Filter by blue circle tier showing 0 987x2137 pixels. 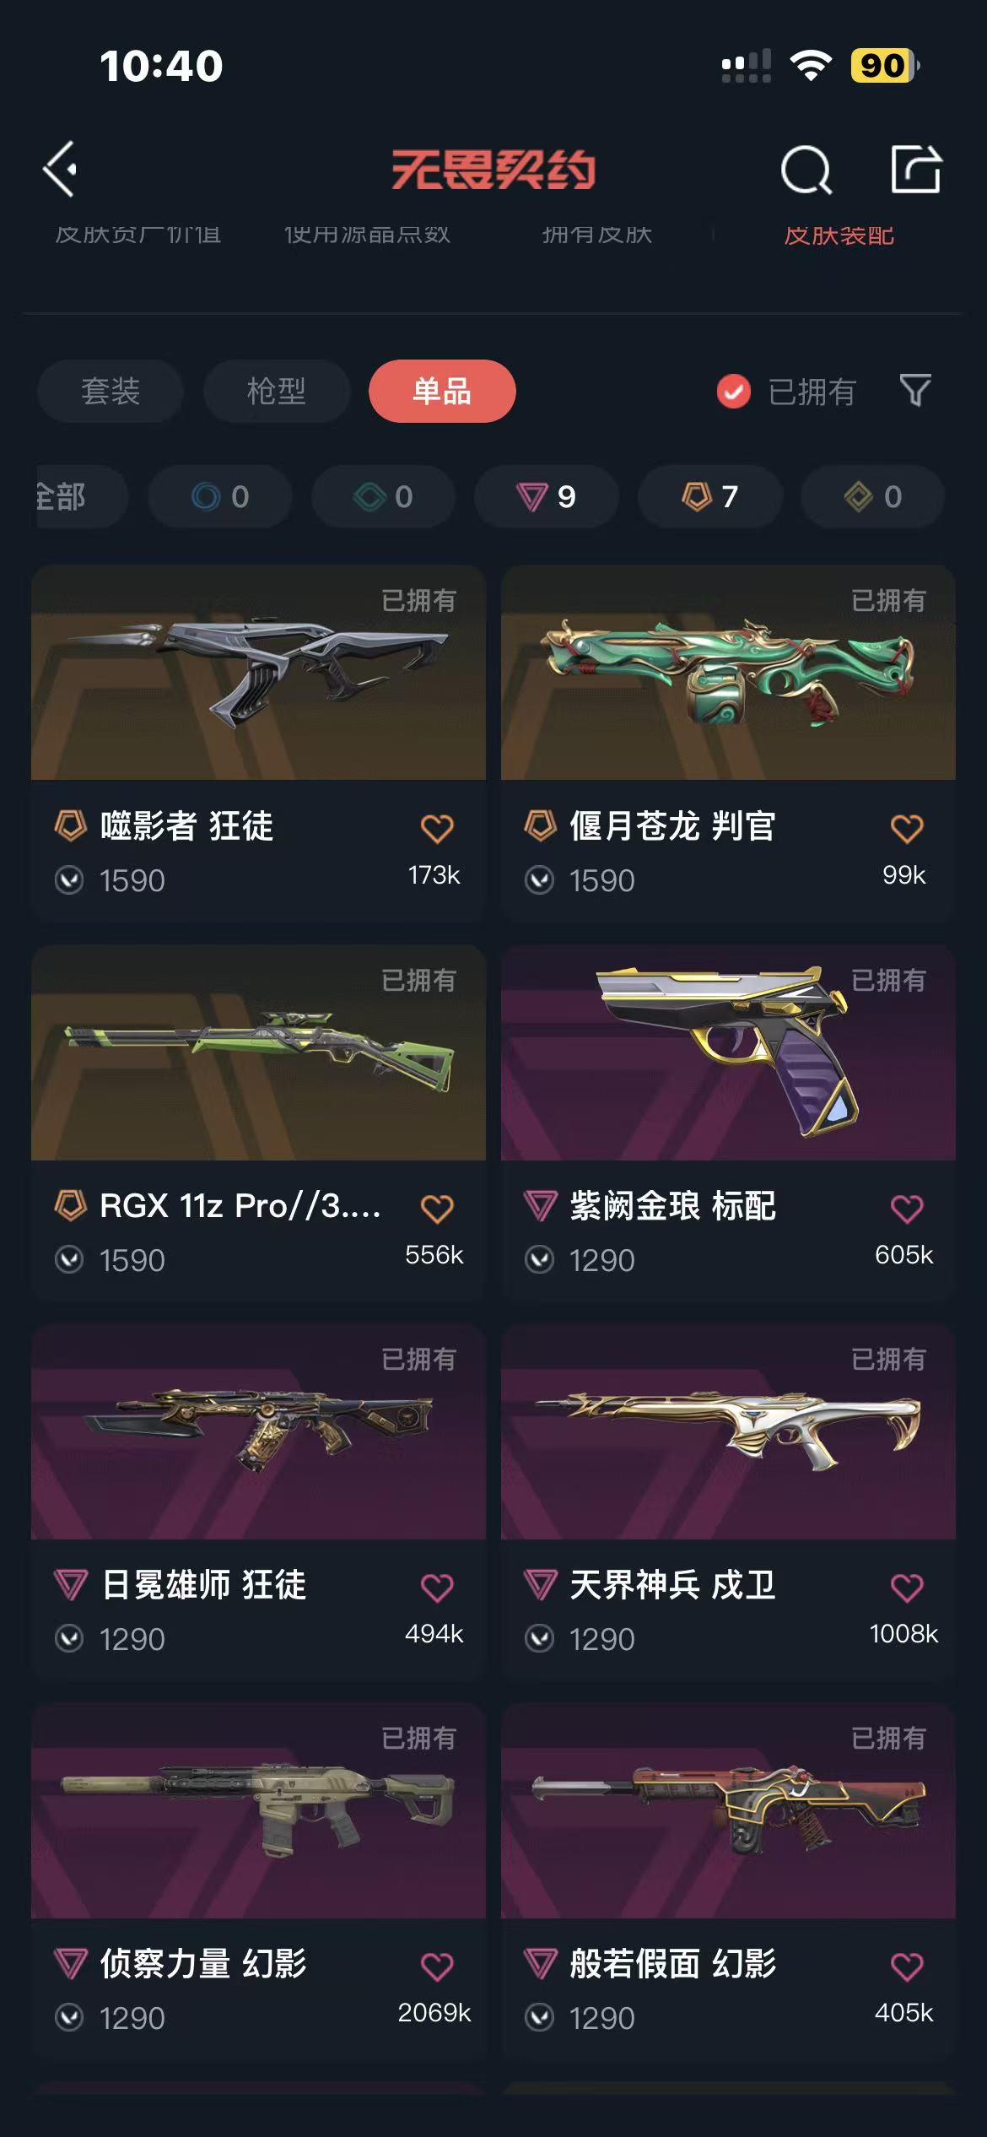coord(220,496)
